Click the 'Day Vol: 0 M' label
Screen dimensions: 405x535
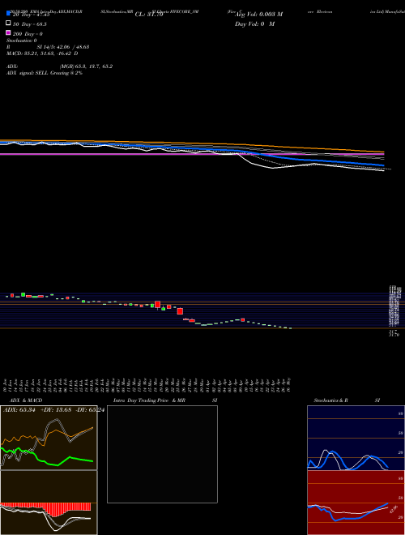(x=254, y=24)
